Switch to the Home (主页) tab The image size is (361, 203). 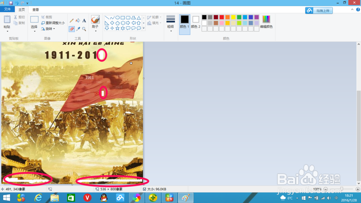coord(22,9)
